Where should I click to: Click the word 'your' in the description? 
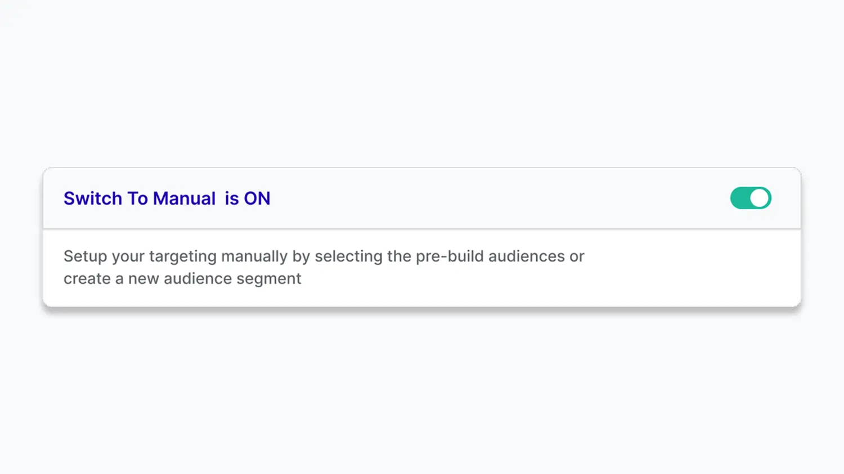(x=128, y=256)
